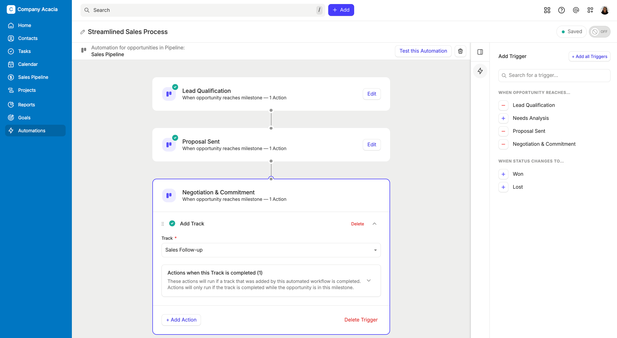The width and height of the screenshot is (617, 338).
Task: Click the Automations lightning icon in sidebar
Action: 11,131
